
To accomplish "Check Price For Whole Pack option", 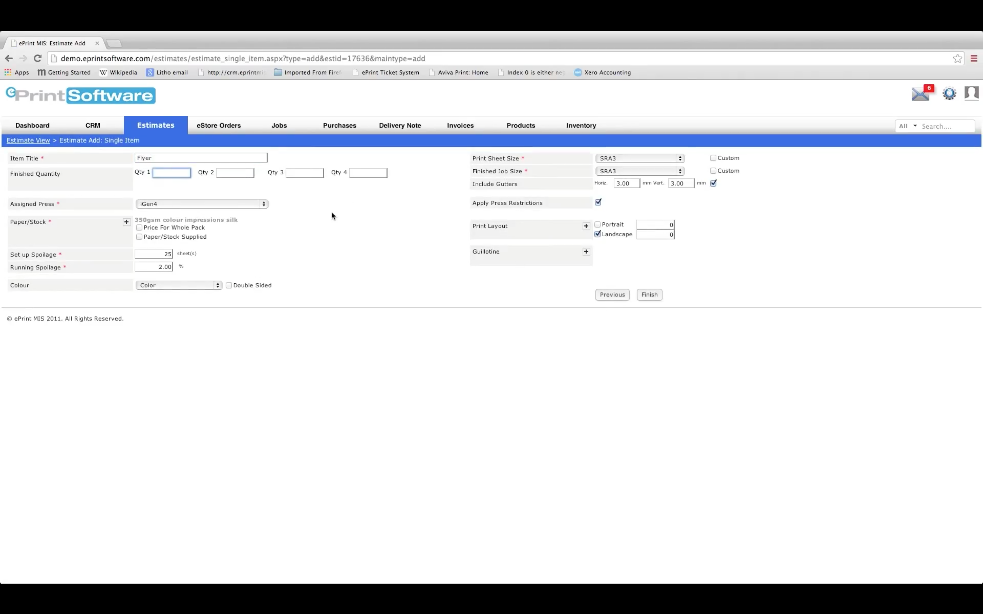I will (x=139, y=227).
